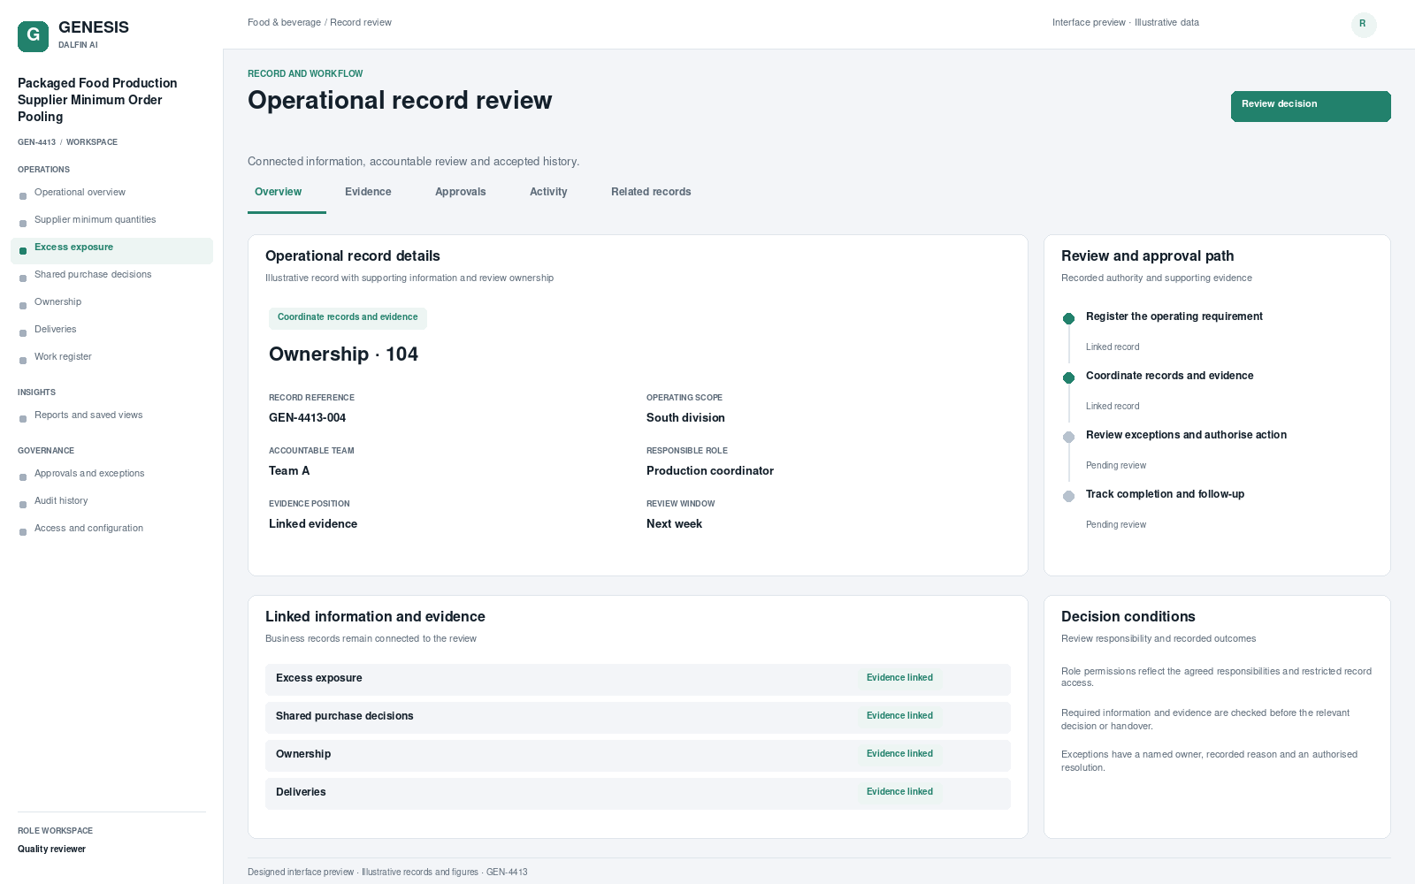
Task: Select Excess exposure sidebar item
Action: [x=111, y=251]
